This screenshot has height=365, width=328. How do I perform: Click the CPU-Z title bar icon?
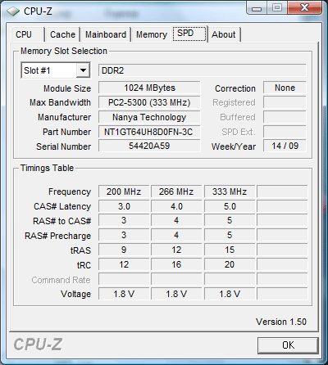click(13, 11)
